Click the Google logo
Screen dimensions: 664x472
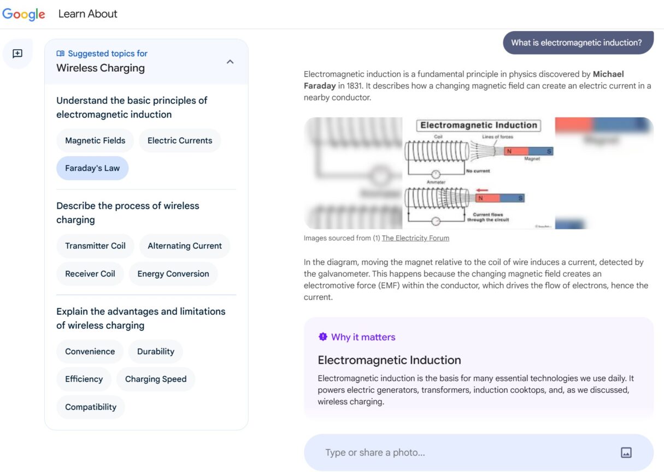tap(24, 14)
